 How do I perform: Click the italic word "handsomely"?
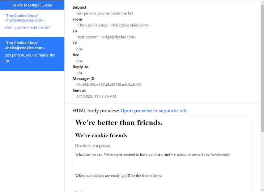tap(220, 155)
